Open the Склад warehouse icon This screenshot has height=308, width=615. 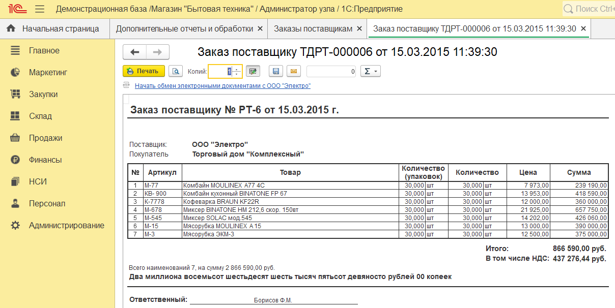15,116
